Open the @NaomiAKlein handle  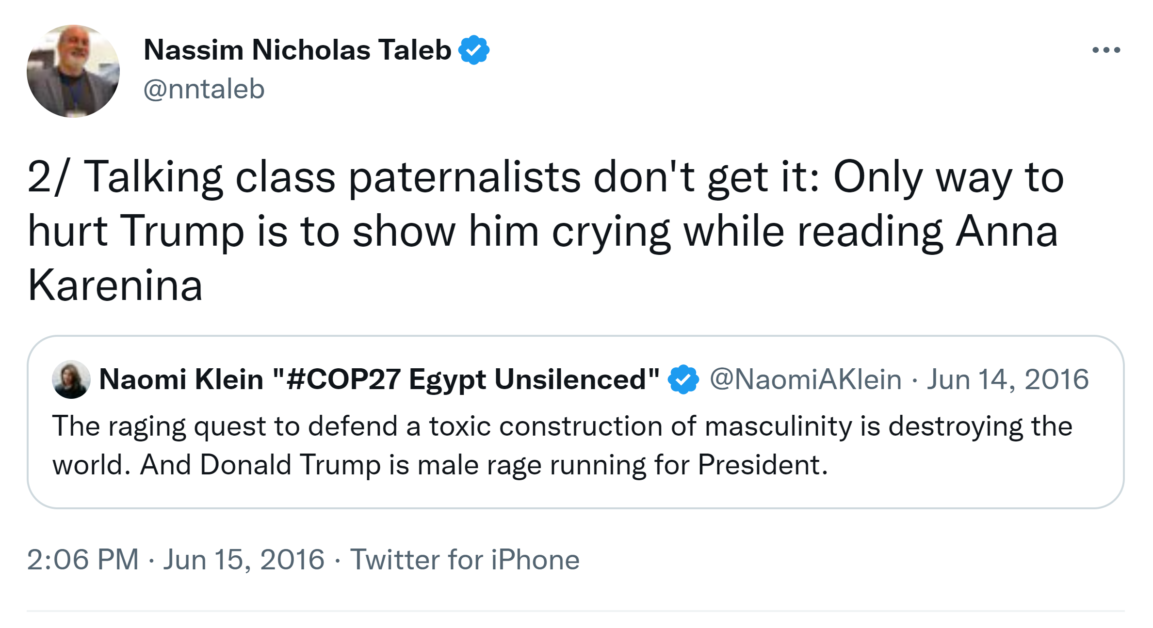(805, 379)
